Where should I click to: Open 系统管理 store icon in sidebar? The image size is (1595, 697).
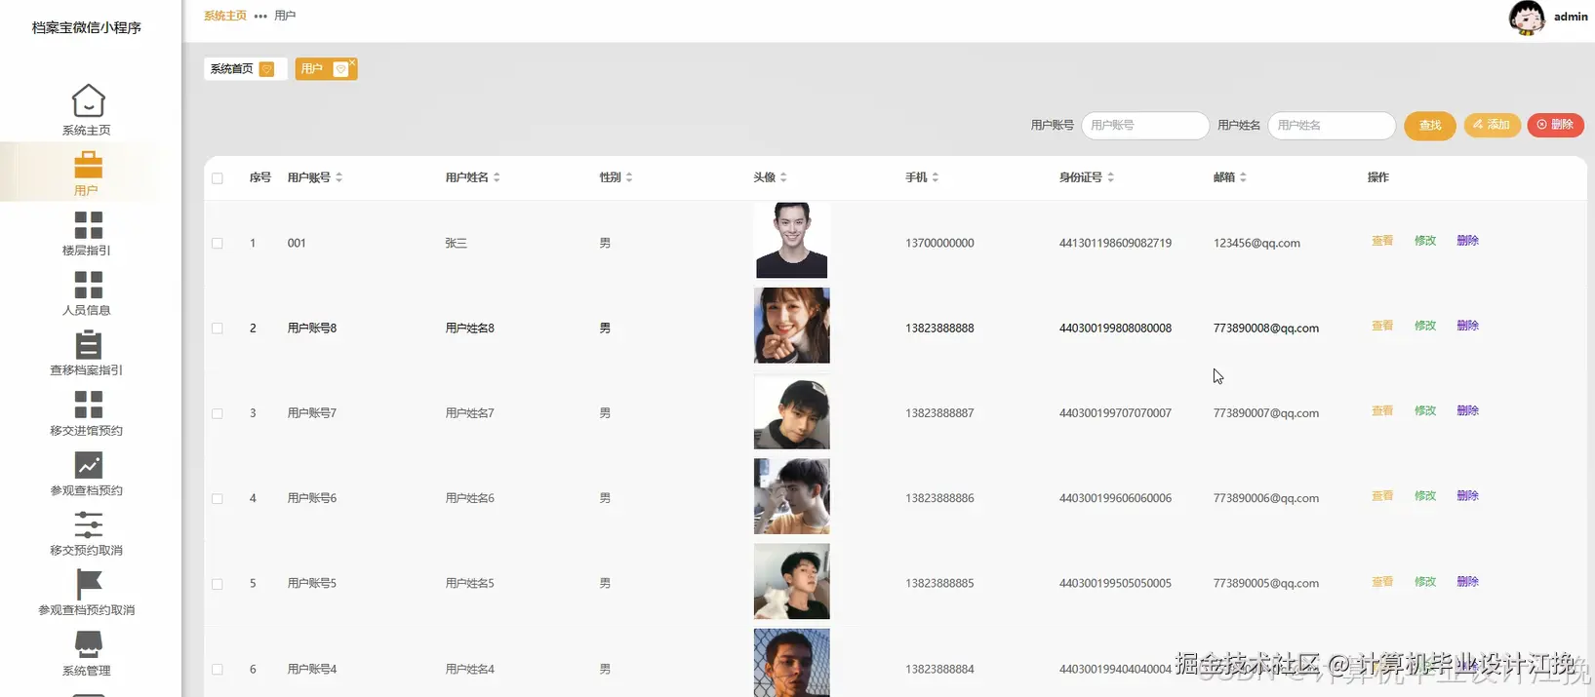point(88,644)
